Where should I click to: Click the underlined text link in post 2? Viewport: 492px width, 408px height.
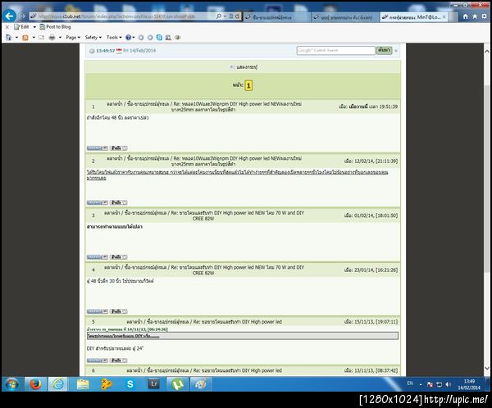(x=237, y=175)
